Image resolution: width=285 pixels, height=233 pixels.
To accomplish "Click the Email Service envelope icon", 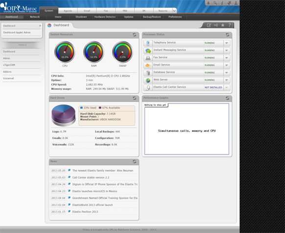I will click(x=148, y=65).
